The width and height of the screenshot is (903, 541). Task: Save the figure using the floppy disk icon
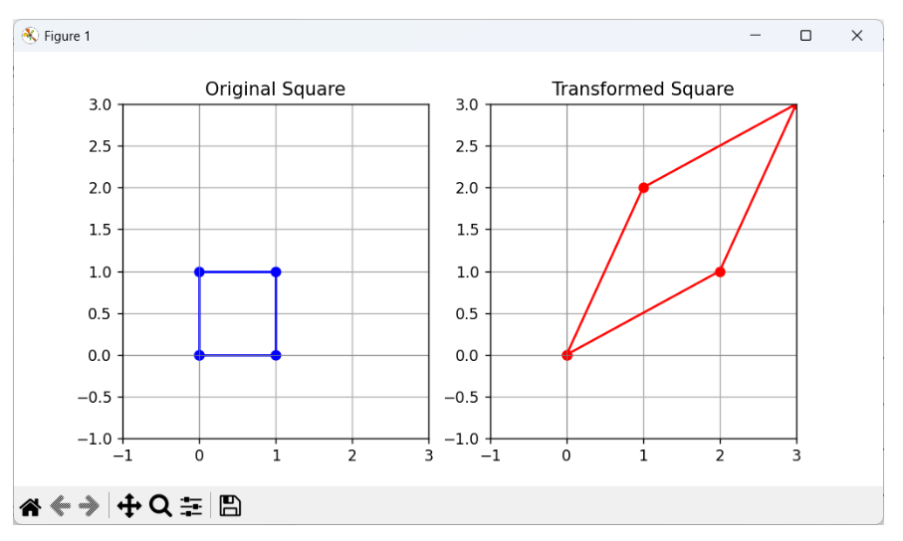tap(230, 506)
